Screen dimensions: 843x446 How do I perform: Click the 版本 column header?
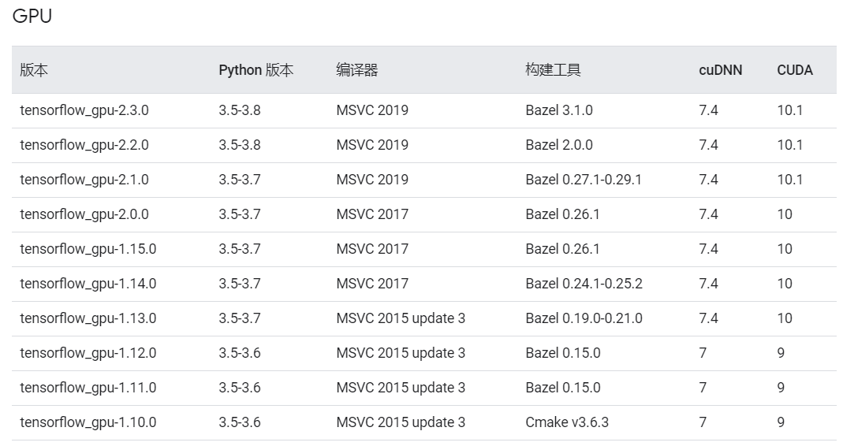[x=34, y=70]
